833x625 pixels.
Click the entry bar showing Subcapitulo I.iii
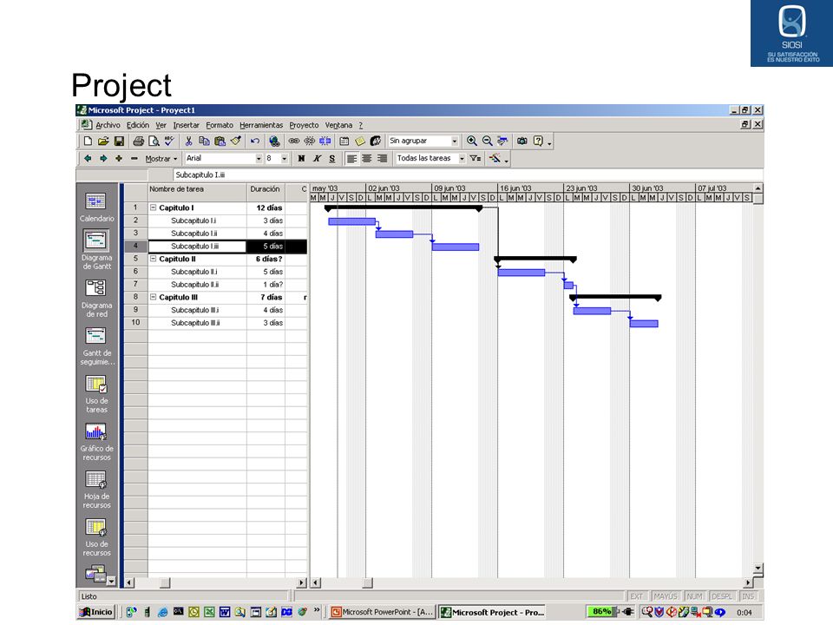pyautogui.click(x=468, y=174)
